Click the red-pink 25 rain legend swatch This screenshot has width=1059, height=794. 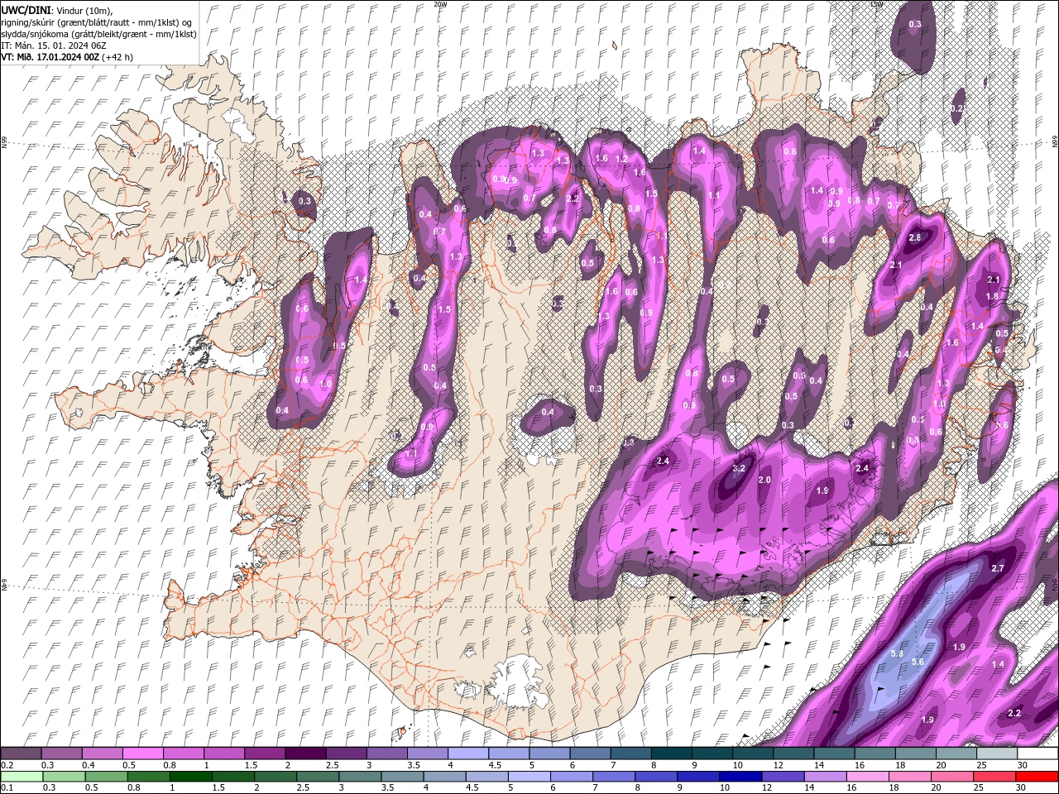coord(997,777)
